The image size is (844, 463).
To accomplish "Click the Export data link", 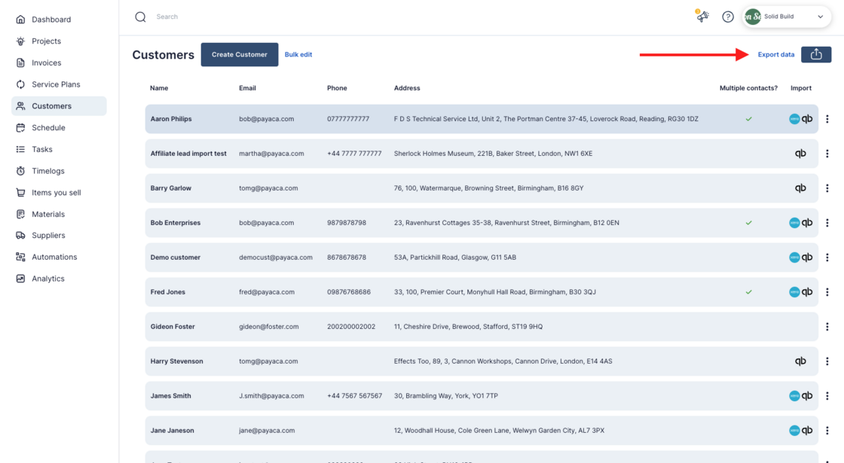I will coord(775,55).
